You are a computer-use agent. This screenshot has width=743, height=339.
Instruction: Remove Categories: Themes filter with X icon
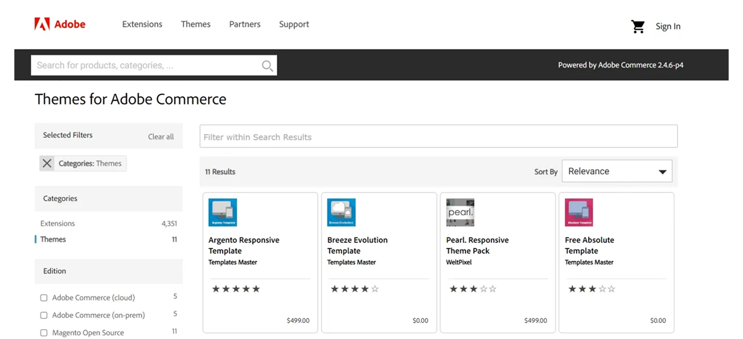pos(47,163)
